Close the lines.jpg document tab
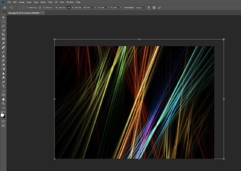This screenshot has width=241, height=171. click(x=43, y=13)
